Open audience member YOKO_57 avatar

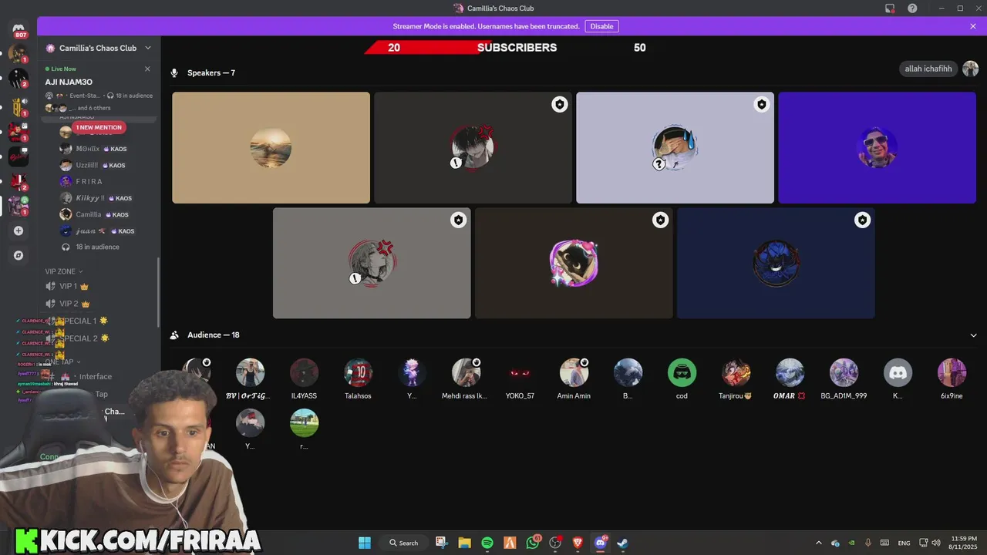click(520, 373)
